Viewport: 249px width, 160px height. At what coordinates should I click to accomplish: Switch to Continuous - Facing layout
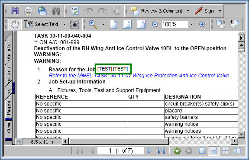225,151
